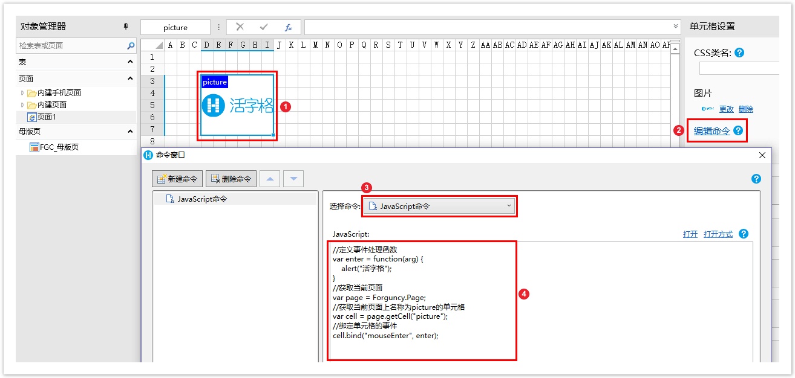Move command up with up arrow
Viewport: 795px width, 378px height.
(270, 179)
